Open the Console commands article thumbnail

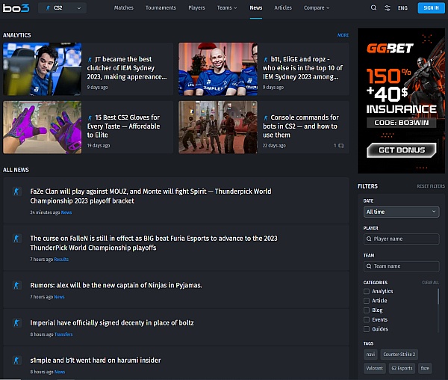pyautogui.click(x=218, y=127)
